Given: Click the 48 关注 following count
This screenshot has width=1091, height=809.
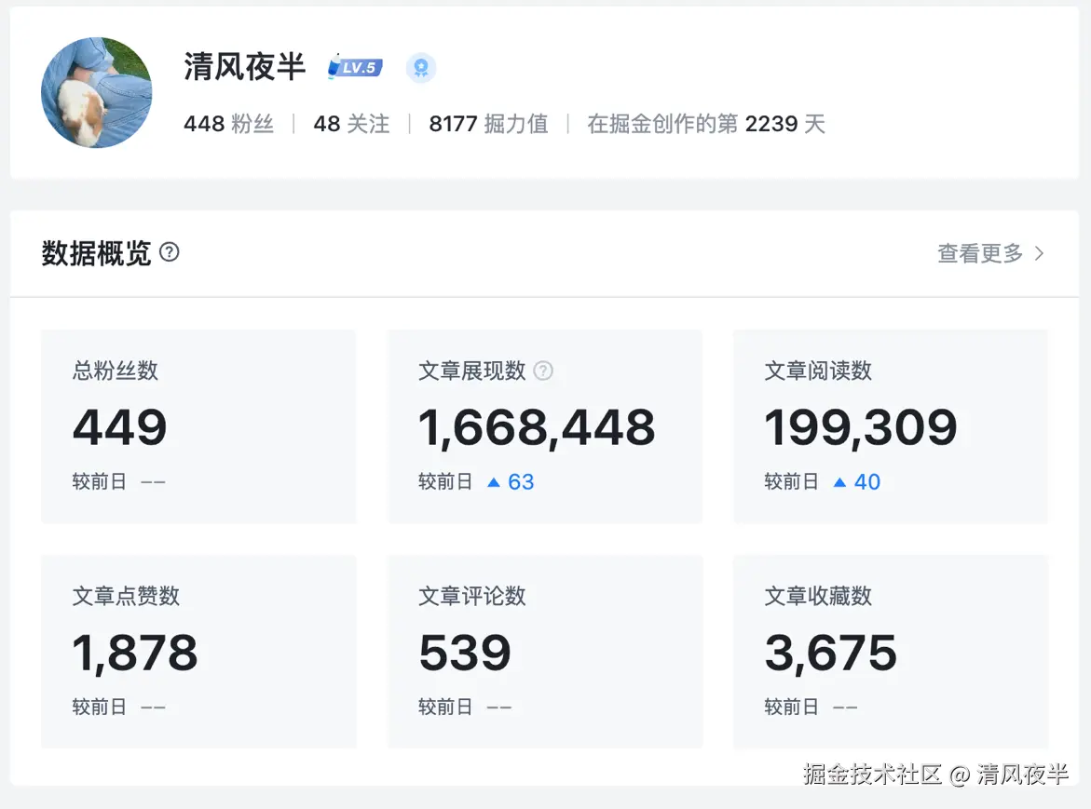Looking at the screenshot, I should [x=350, y=123].
